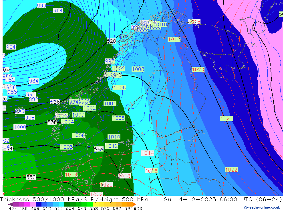This screenshot has height=210, width=286.
Task: Select the light pink legend swatch
Action: (33, 204)
